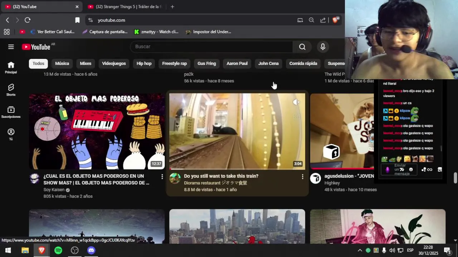Open Suscripciones in the YouTube sidebar

tap(11, 112)
